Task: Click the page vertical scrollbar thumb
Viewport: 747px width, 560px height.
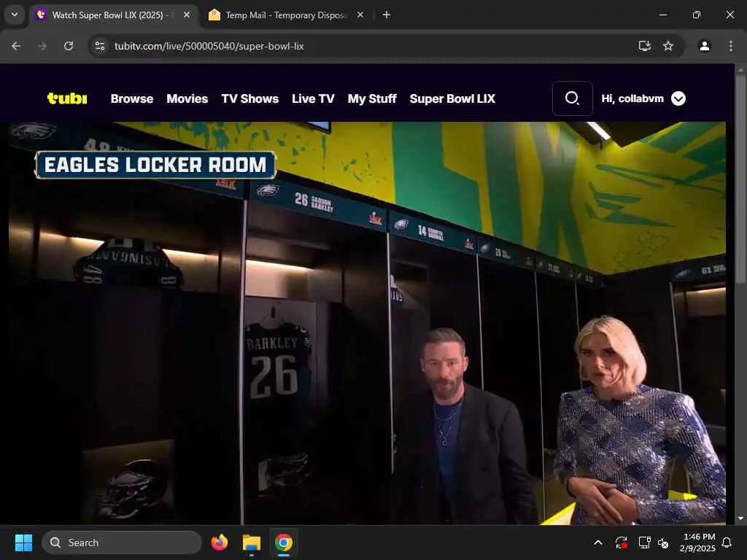Action: pyautogui.click(x=740, y=179)
